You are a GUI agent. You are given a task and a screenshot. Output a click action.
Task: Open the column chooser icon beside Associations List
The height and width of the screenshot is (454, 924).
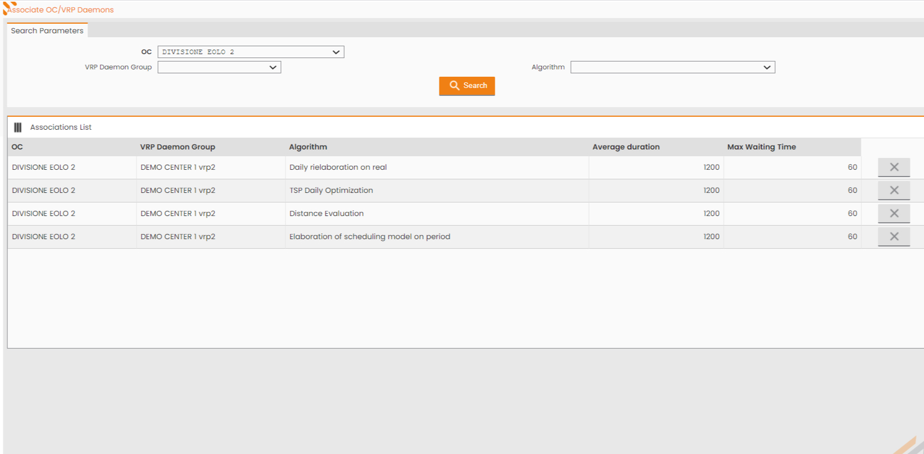click(x=17, y=127)
